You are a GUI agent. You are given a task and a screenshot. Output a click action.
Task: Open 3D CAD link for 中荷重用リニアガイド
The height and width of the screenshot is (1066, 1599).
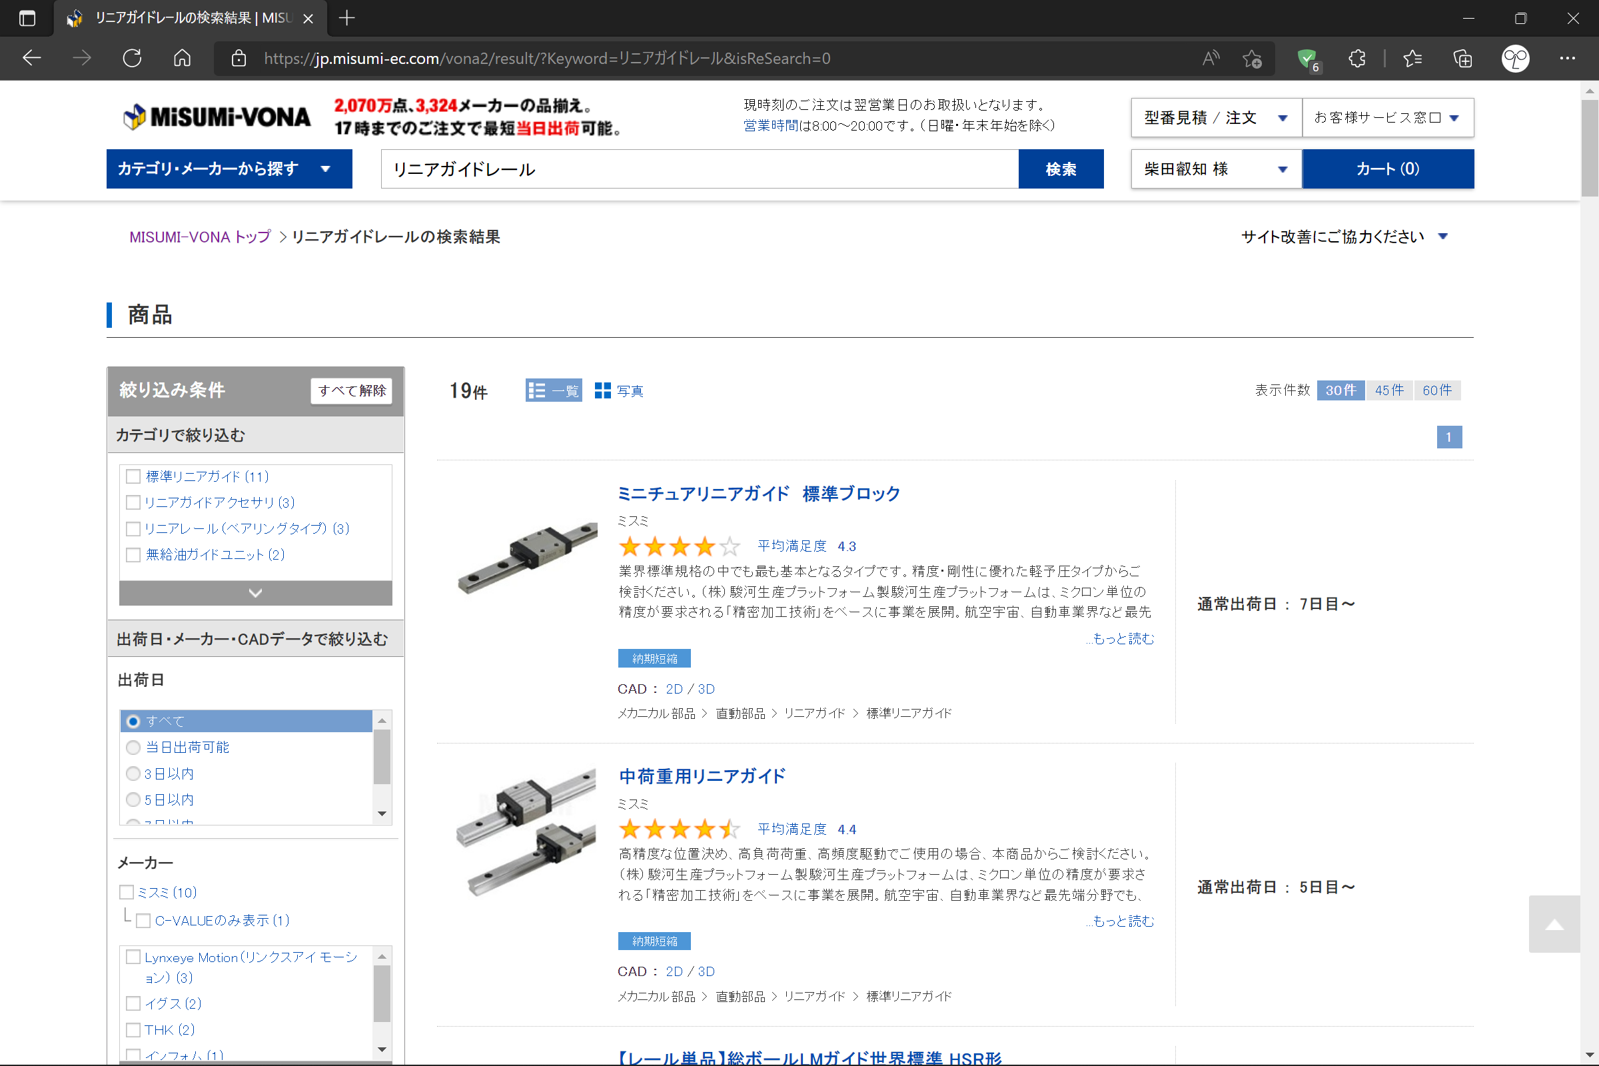(706, 971)
